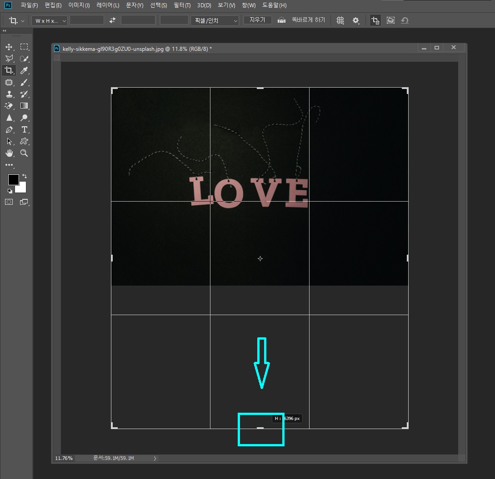This screenshot has height=479, width=495.
Task: Click the 11.76% zoom level field
Action: pyautogui.click(x=64, y=458)
